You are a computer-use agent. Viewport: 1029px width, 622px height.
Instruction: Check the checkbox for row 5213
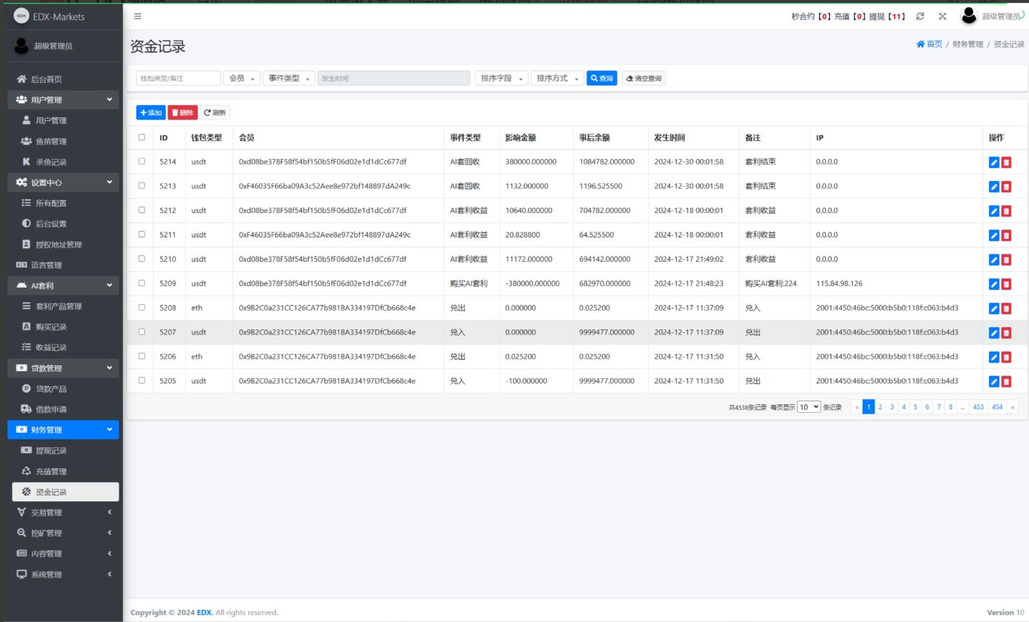142,186
